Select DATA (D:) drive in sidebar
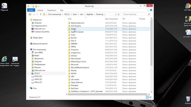The height and width of the screenshot is (107, 191). pos(38,76)
